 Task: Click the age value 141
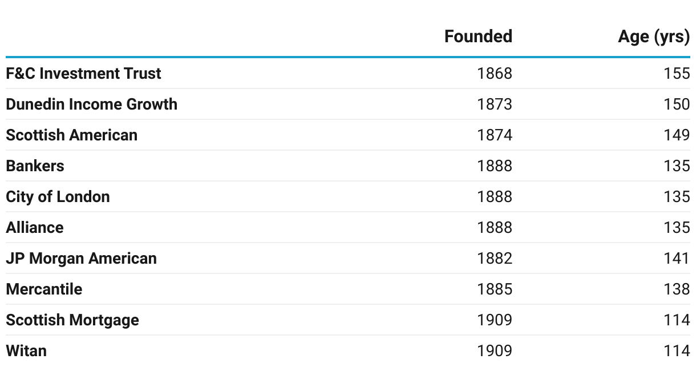(677, 259)
